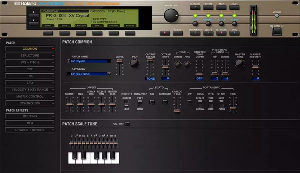Open the MFX effects tab

point(30,123)
